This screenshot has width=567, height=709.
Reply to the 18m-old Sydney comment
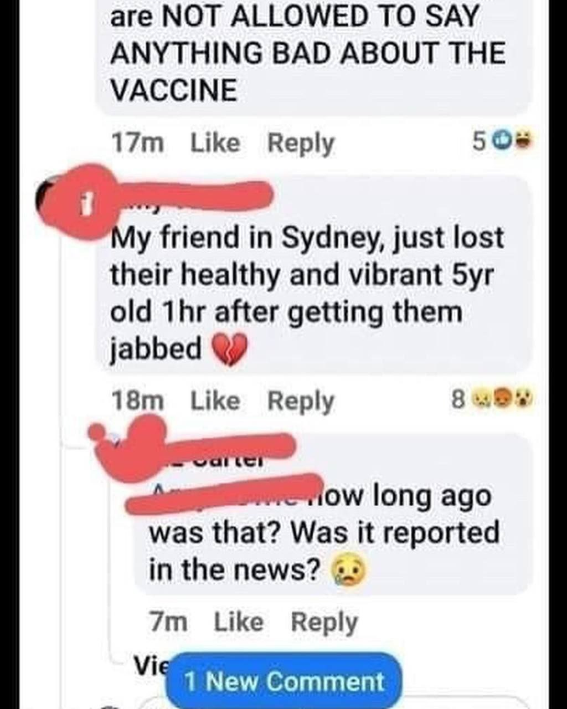[301, 400]
